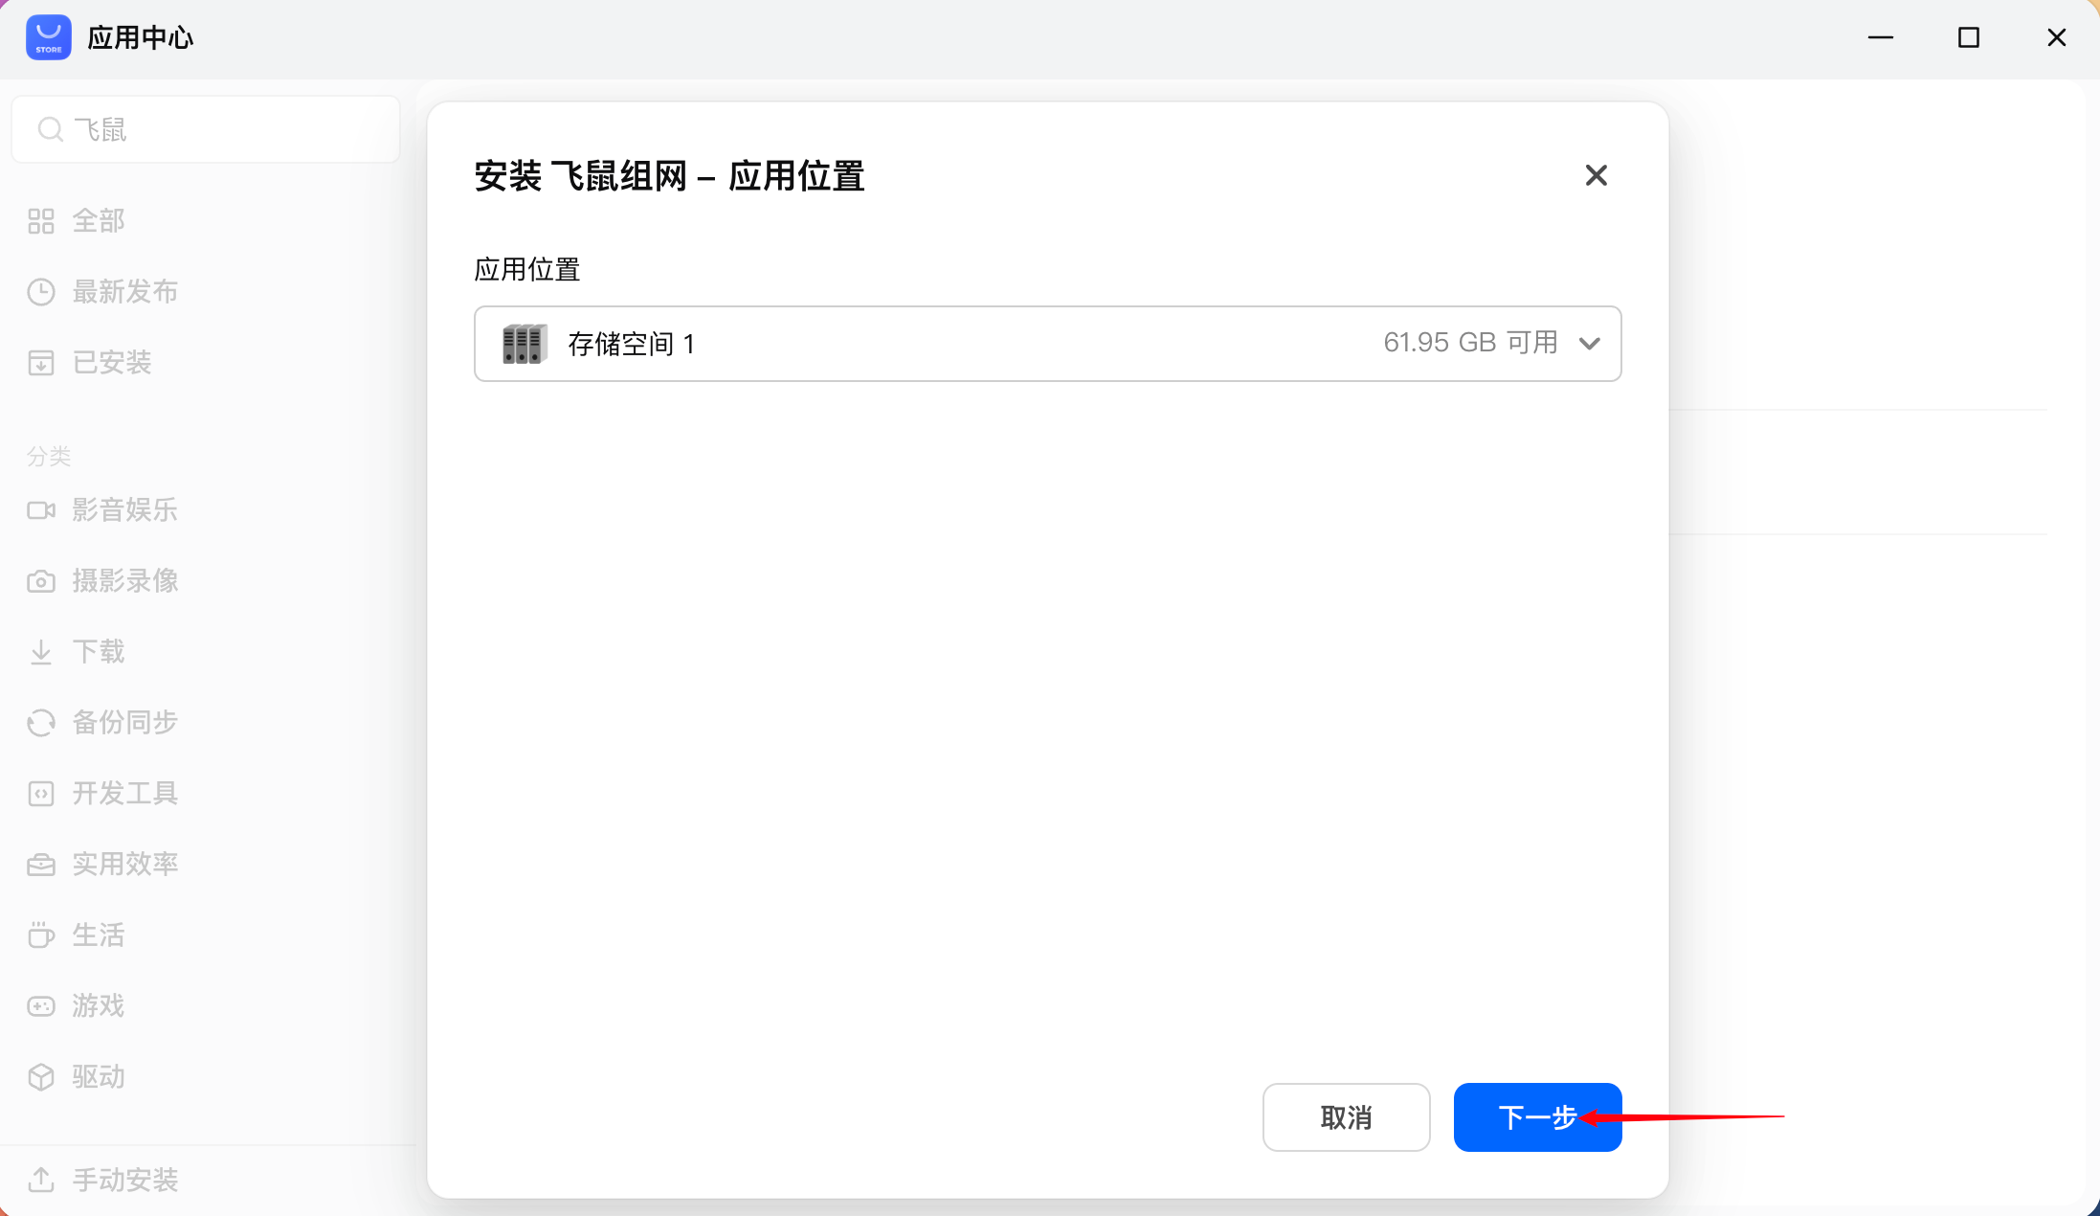Click the 影音娱乐 video camera icon

pyautogui.click(x=41, y=510)
